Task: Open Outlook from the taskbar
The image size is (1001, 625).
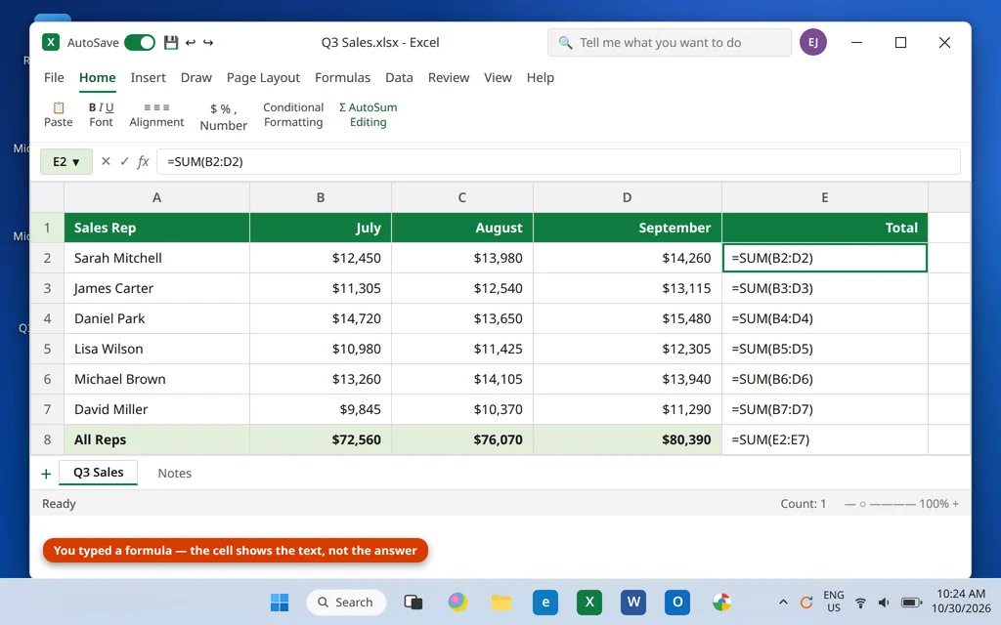Action: coord(677,602)
